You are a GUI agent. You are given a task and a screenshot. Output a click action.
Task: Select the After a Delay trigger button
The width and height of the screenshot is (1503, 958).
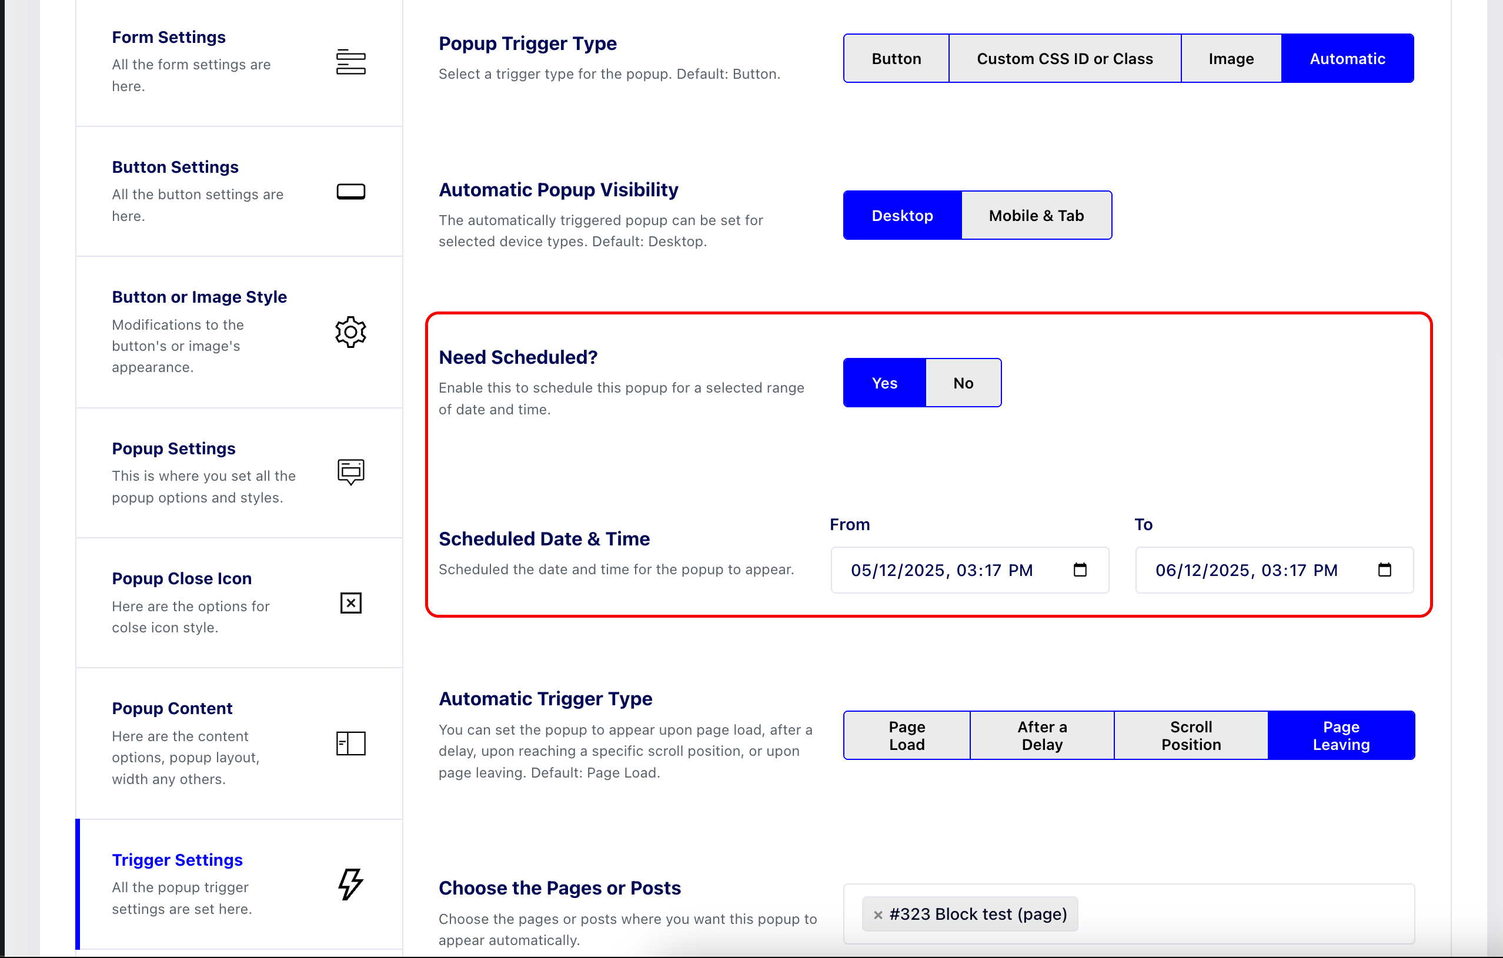1042,735
